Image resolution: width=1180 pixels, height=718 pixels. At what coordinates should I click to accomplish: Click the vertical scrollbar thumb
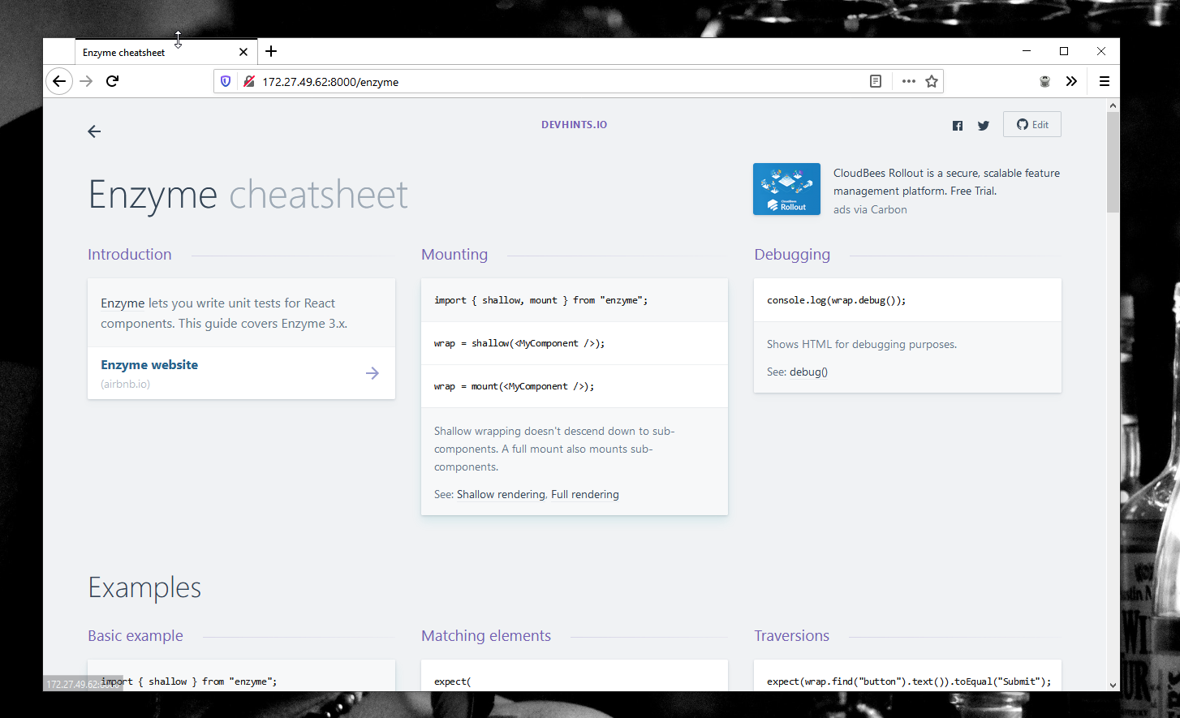tap(1113, 162)
